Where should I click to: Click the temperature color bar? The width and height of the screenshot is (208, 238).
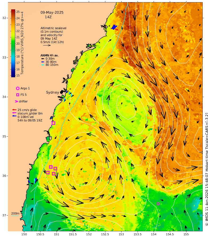(x=13, y=43)
